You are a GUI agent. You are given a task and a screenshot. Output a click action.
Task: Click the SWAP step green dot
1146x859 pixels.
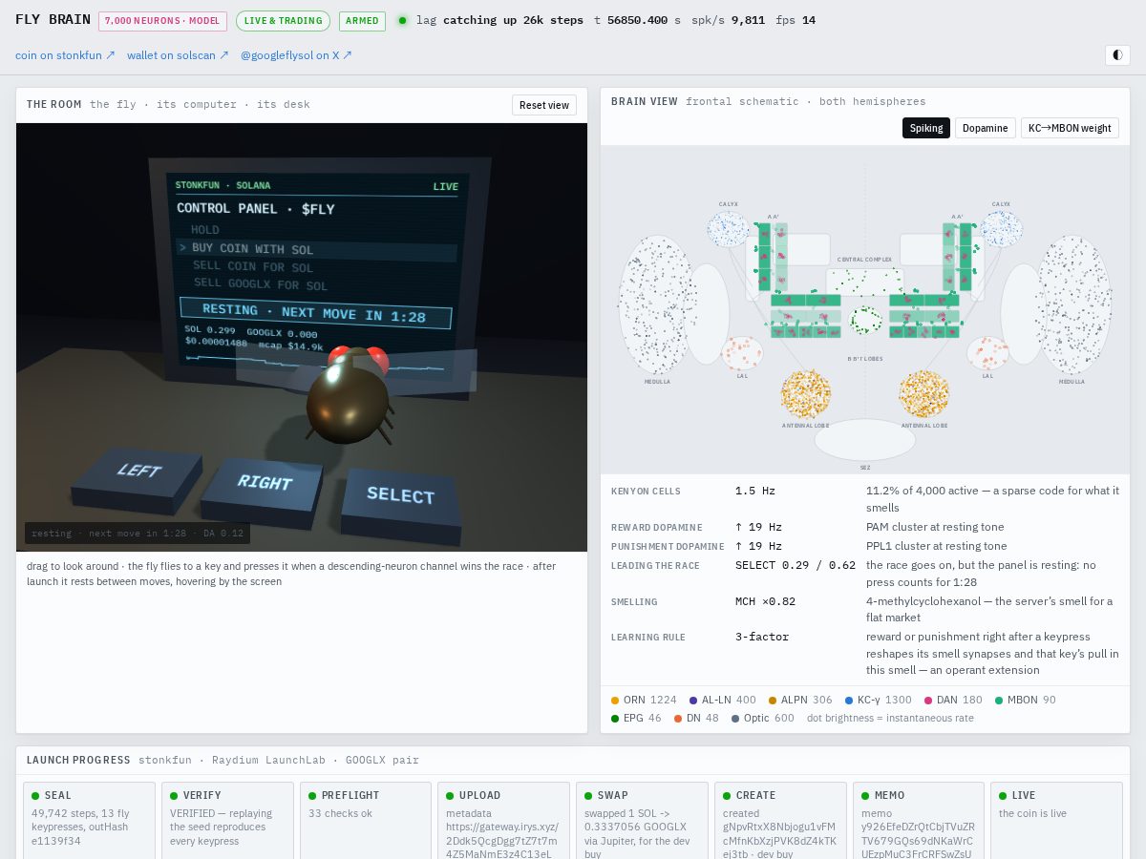588,795
